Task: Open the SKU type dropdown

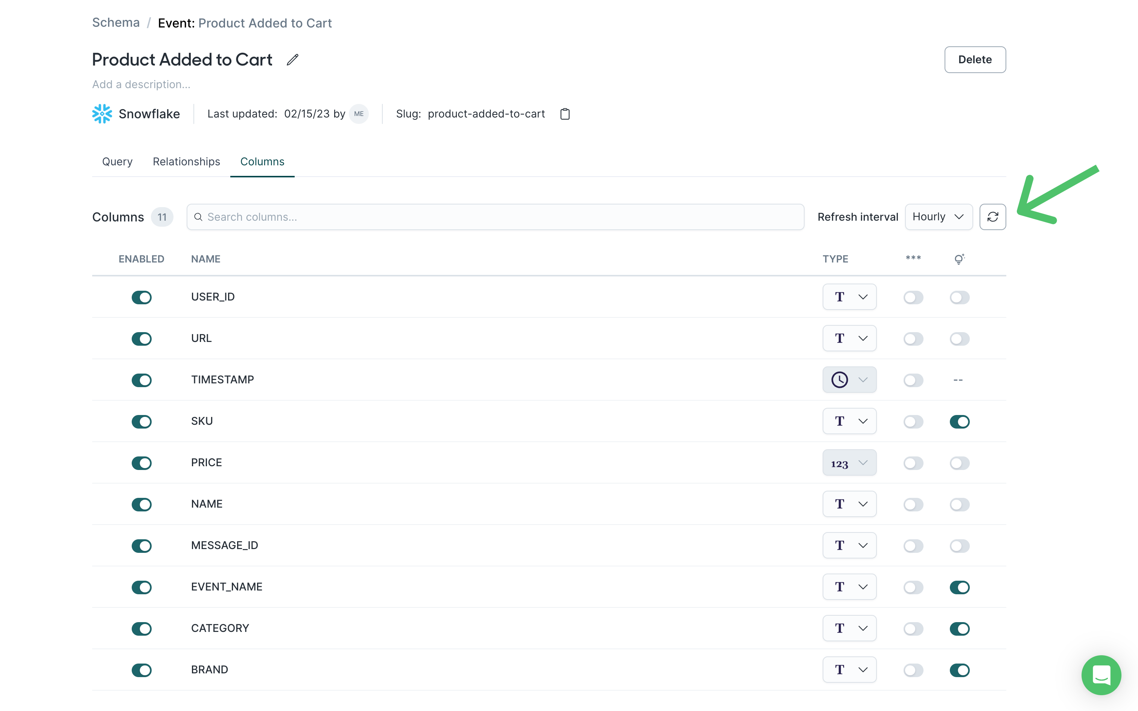Action: pos(849,421)
